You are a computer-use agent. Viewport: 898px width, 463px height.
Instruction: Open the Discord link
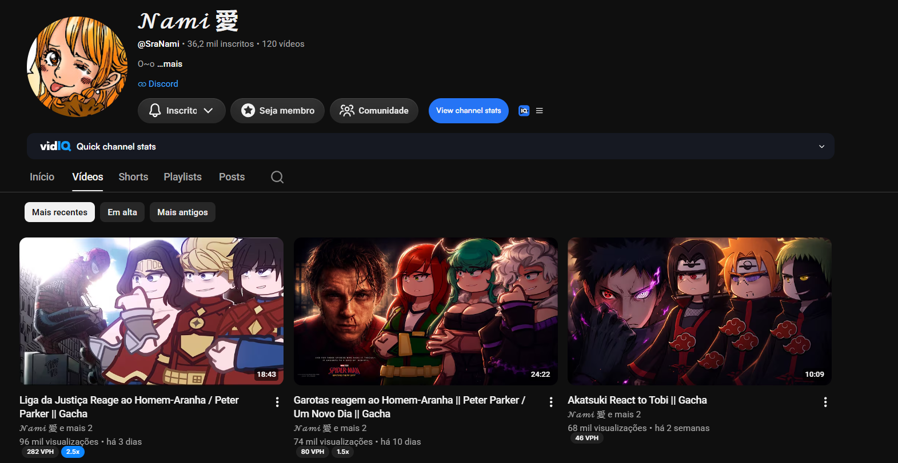pos(163,84)
